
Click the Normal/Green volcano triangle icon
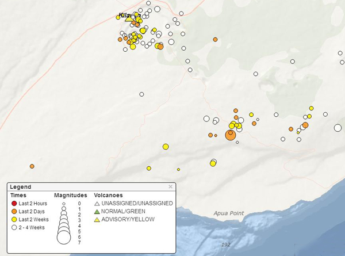[97, 211]
